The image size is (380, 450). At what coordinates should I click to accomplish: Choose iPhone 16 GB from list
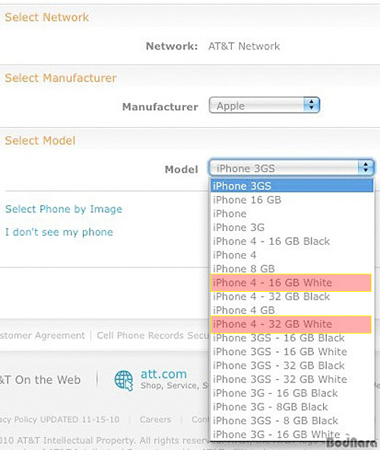coord(292,200)
